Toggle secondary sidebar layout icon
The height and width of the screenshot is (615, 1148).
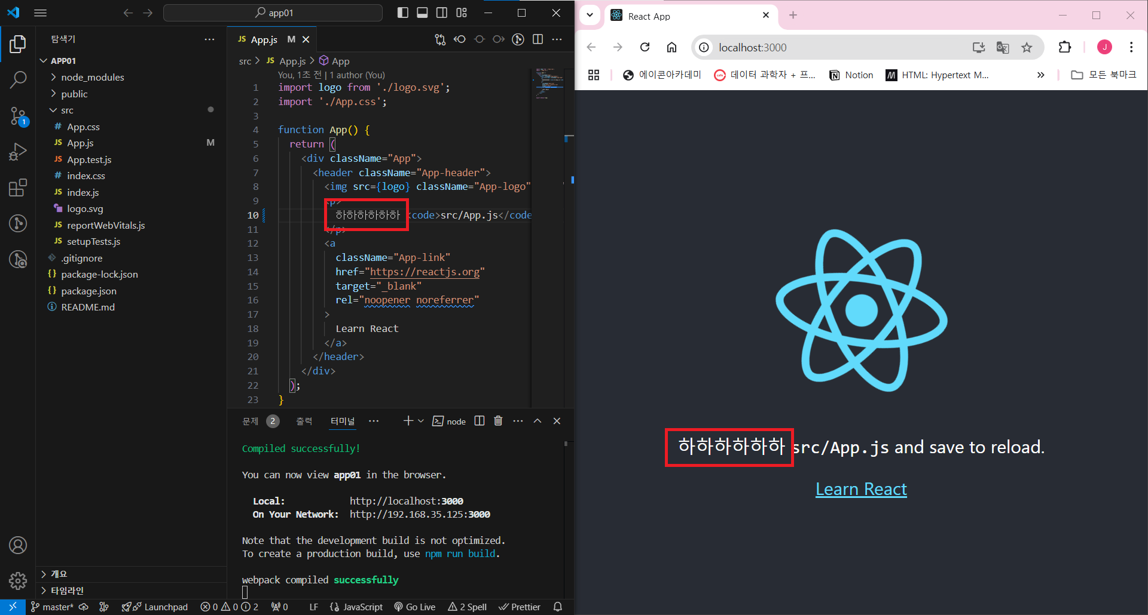442,13
